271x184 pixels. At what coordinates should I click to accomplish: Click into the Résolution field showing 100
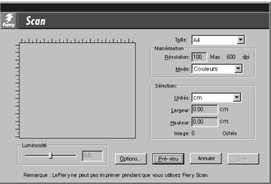coord(199,57)
